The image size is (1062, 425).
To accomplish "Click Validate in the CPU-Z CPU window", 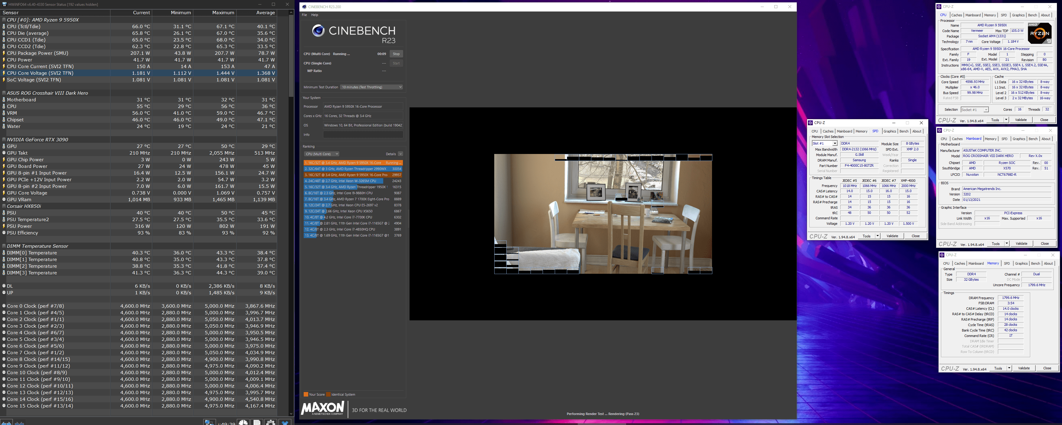I will 1021,120.
